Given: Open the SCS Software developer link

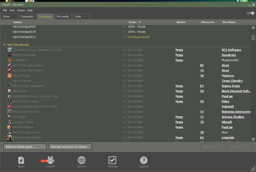Looking at the screenshot, I should click(231, 50).
